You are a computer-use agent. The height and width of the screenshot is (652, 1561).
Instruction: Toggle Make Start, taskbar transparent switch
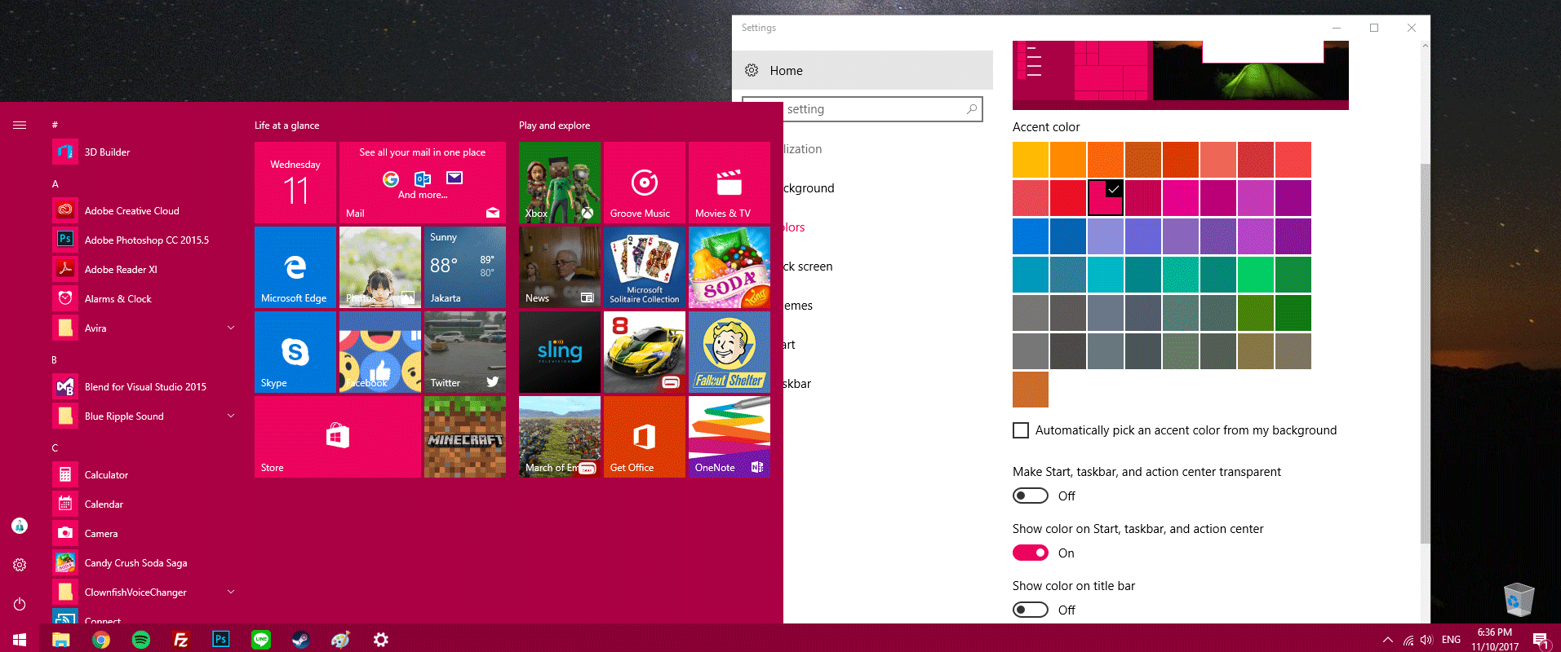pyautogui.click(x=1031, y=496)
